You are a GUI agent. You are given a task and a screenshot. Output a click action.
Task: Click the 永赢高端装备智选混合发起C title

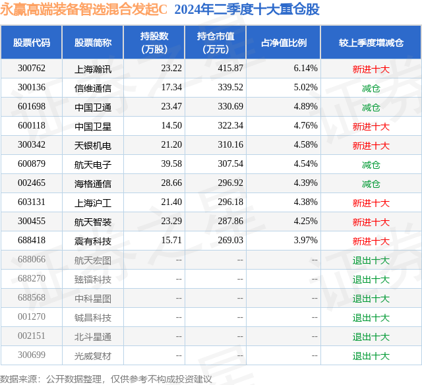coord(84,9)
